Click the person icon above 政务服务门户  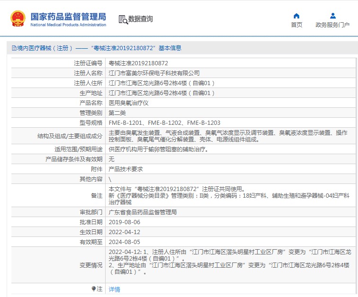[332, 16]
